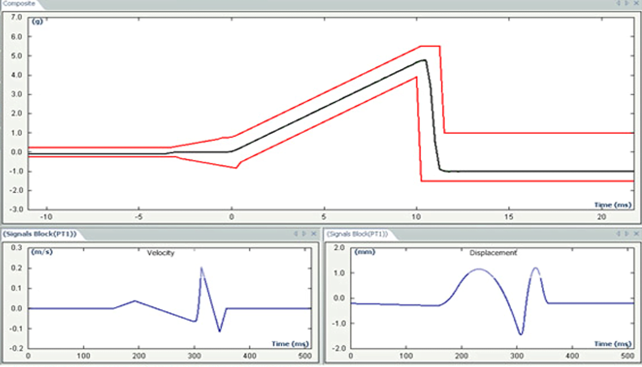The width and height of the screenshot is (642, 367).
Task: Click the (mm) unit label in the Displacement plot
Action: pyautogui.click(x=363, y=252)
